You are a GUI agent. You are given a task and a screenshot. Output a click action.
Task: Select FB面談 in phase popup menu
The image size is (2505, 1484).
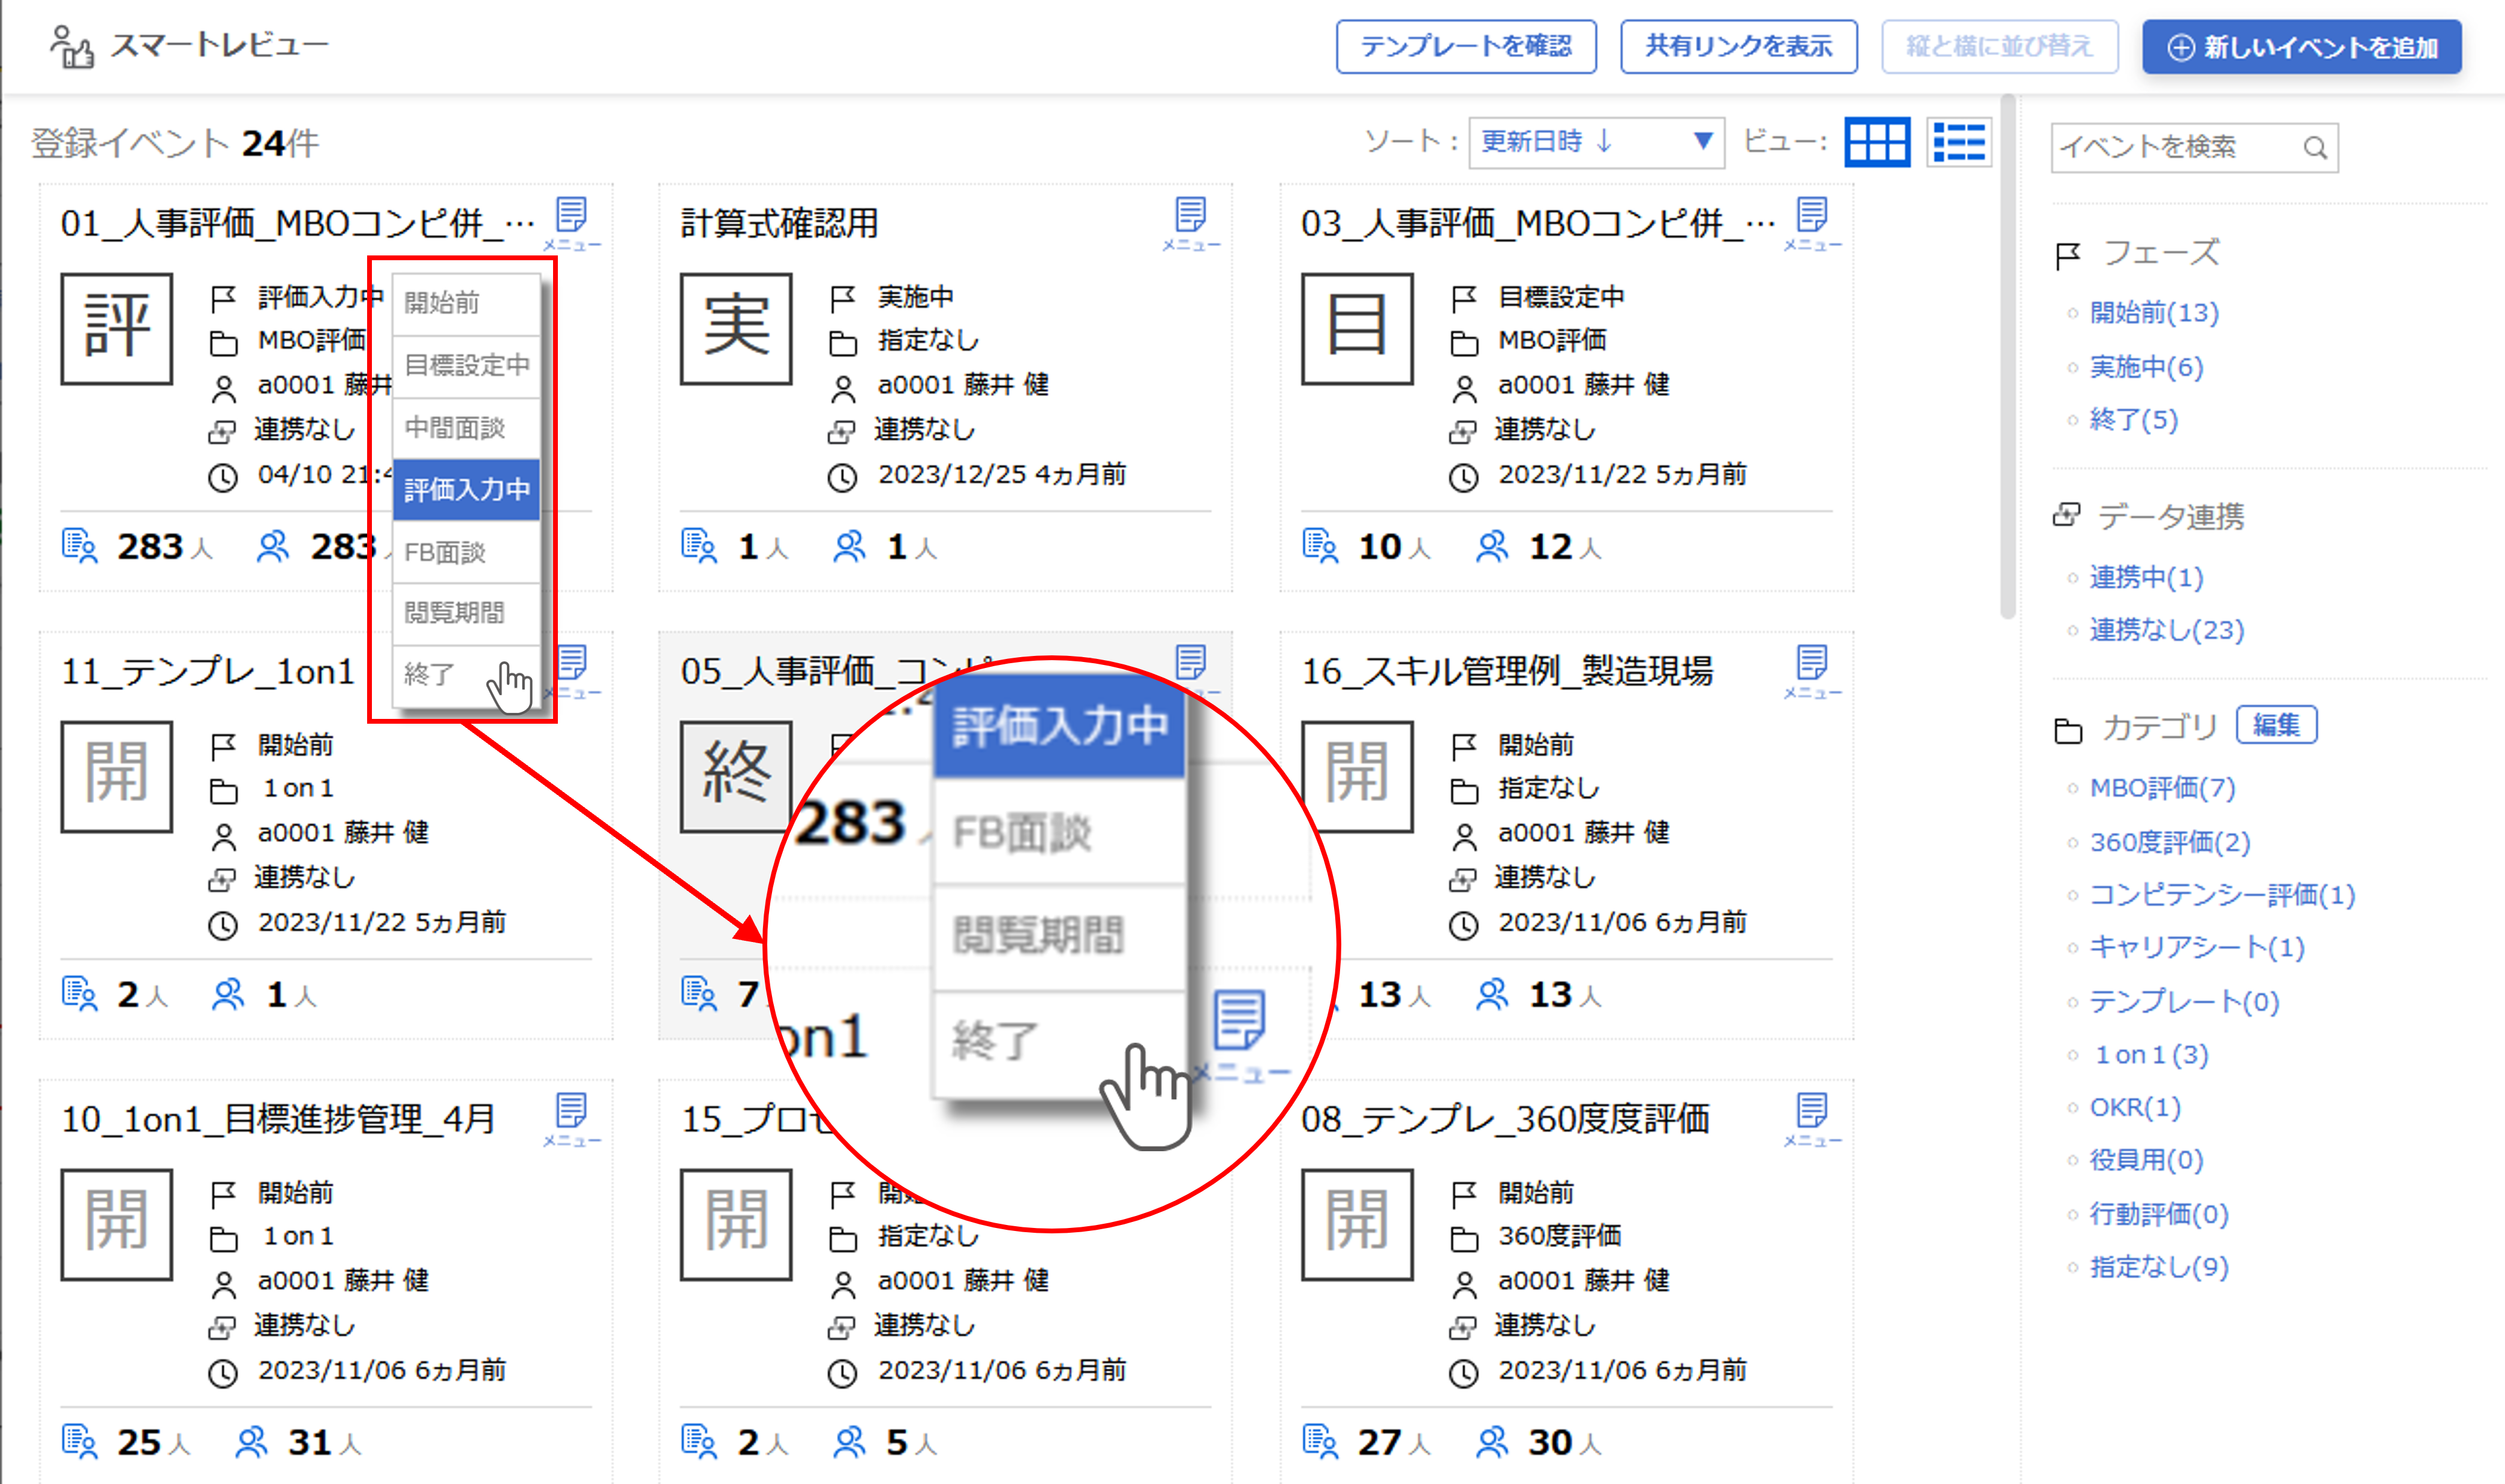[x=466, y=552]
